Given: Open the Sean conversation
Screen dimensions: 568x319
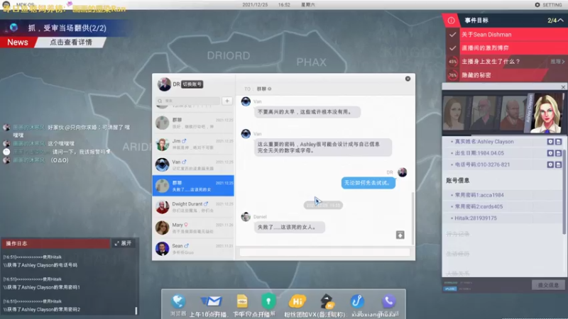Looking at the screenshot, I should click(193, 249).
